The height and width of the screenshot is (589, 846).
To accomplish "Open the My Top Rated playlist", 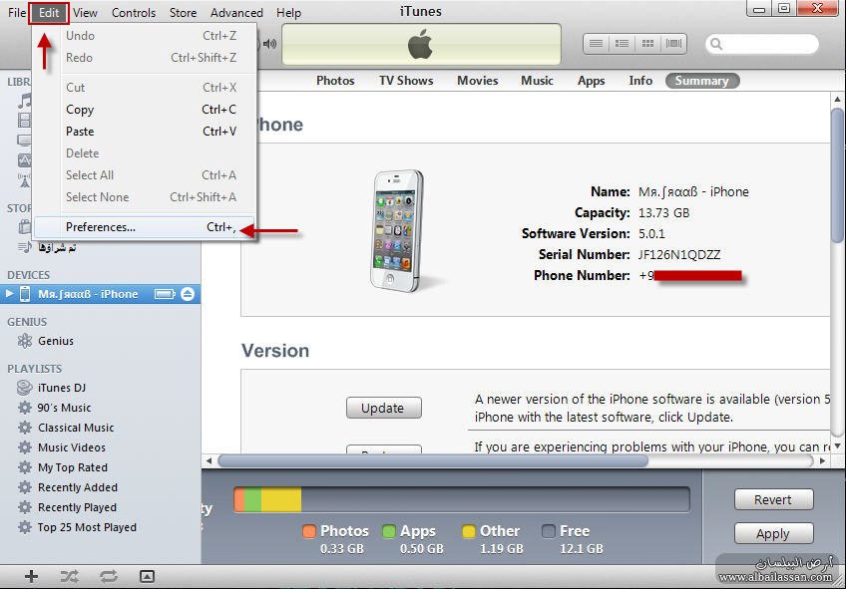I will pos(73,467).
